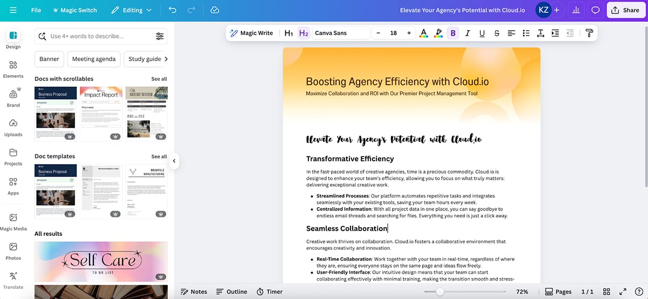See all Doc templates
648x299 pixels.
[x=159, y=157]
